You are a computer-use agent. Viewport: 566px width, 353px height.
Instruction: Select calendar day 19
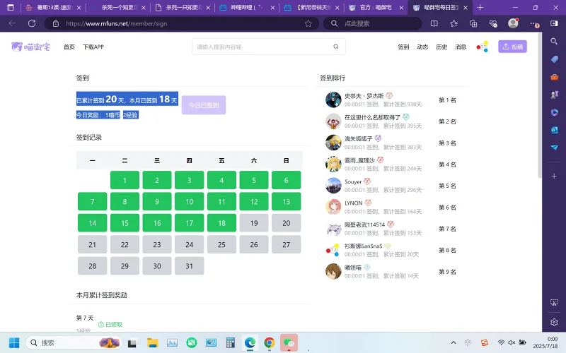pos(254,223)
